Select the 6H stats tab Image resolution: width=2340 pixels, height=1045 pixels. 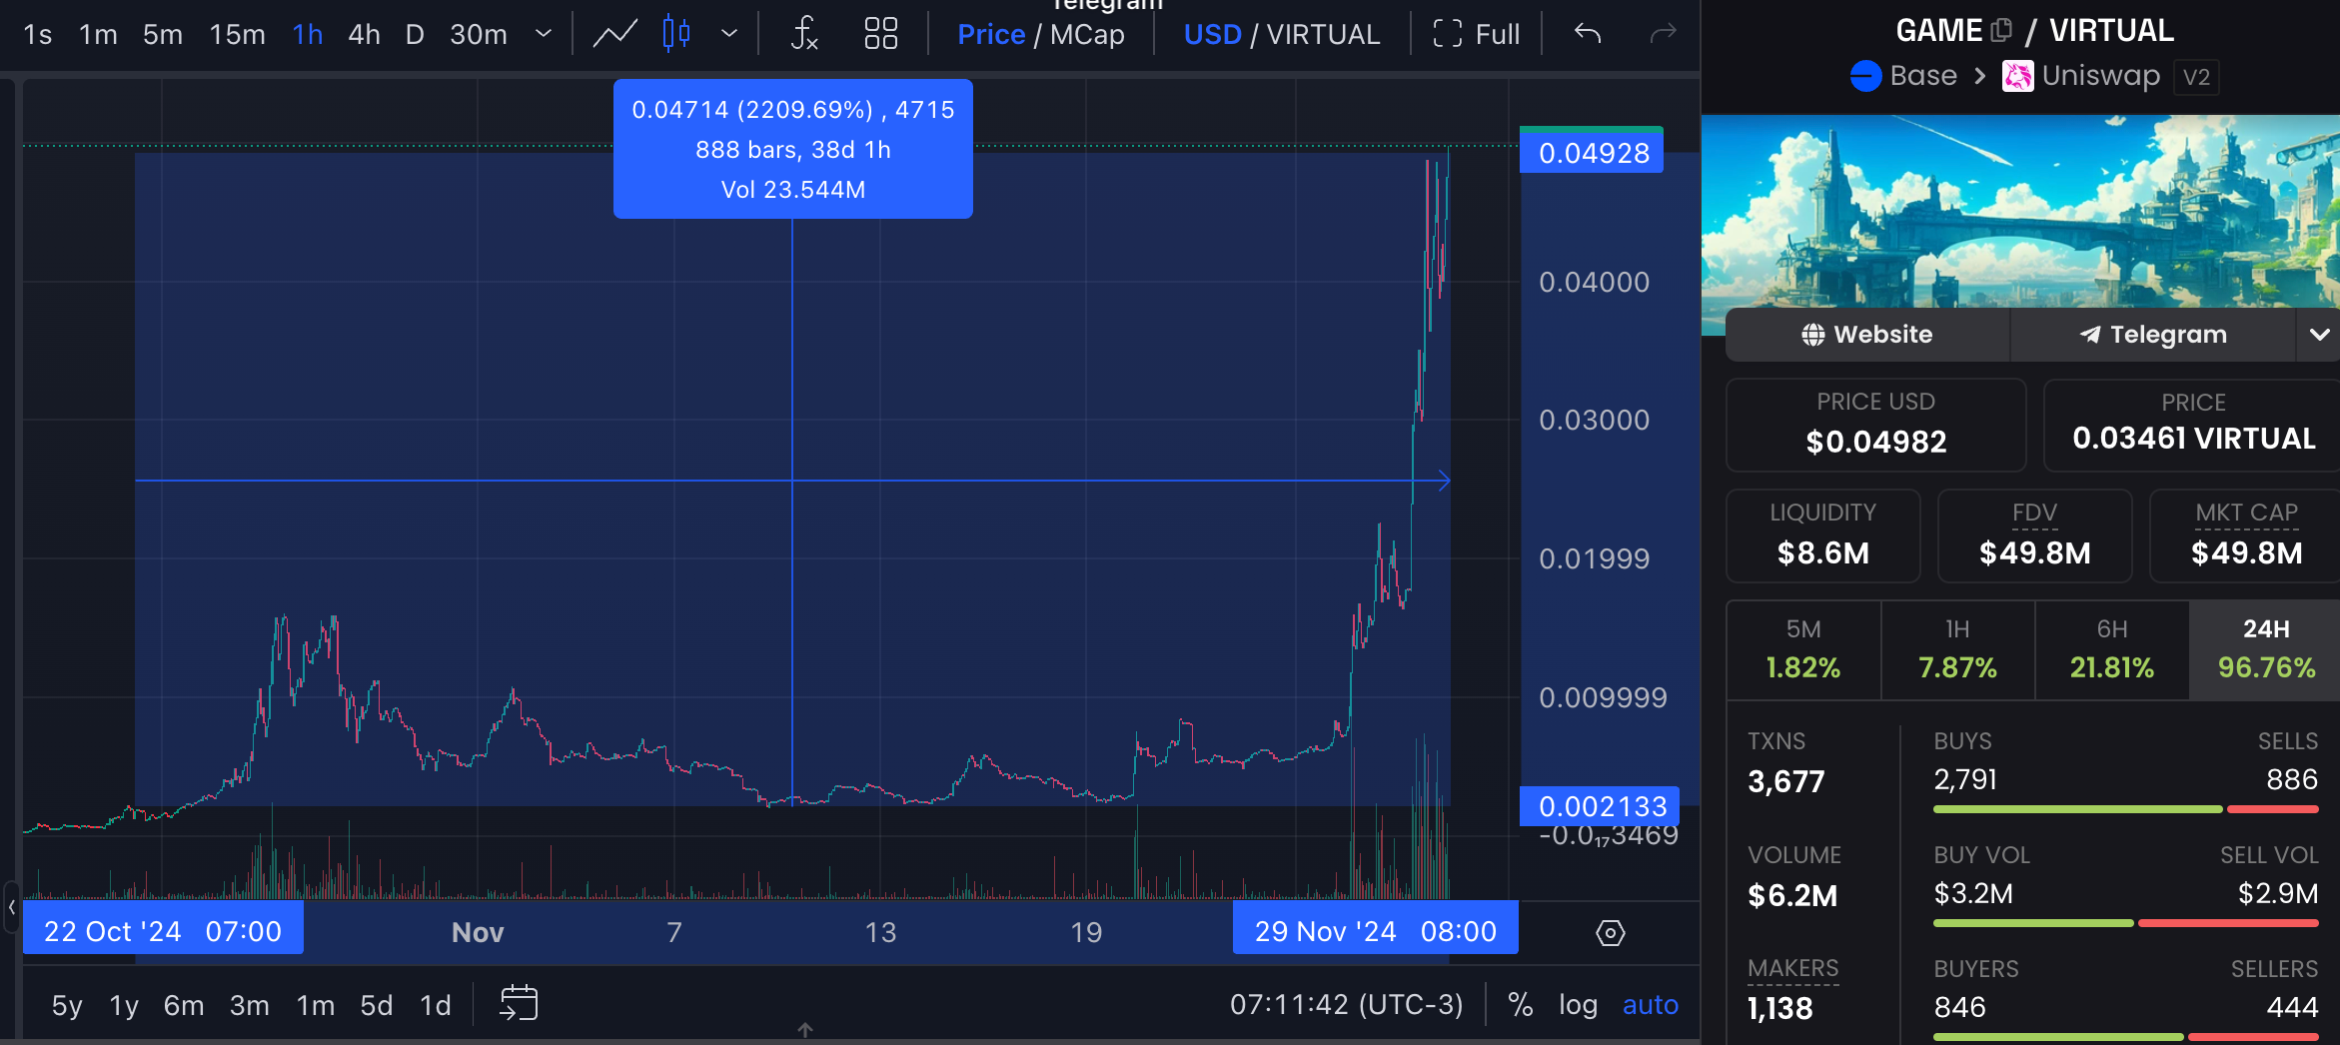[2111, 649]
